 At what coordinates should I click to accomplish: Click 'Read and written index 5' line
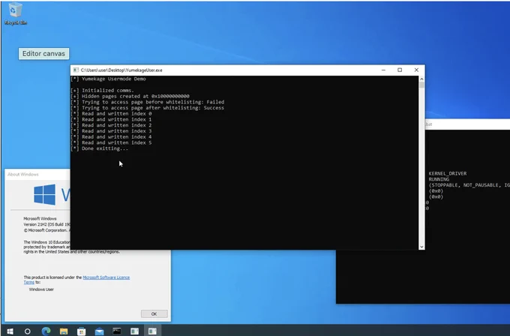pos(111,142)
